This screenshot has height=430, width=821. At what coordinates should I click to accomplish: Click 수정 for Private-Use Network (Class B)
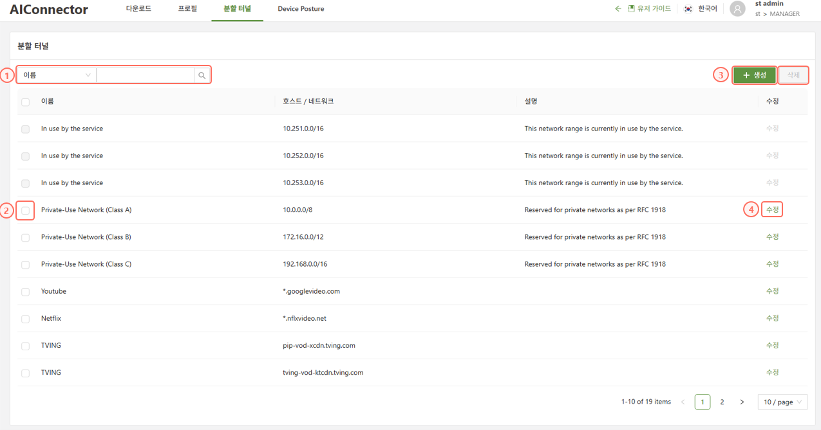[772, 237]
